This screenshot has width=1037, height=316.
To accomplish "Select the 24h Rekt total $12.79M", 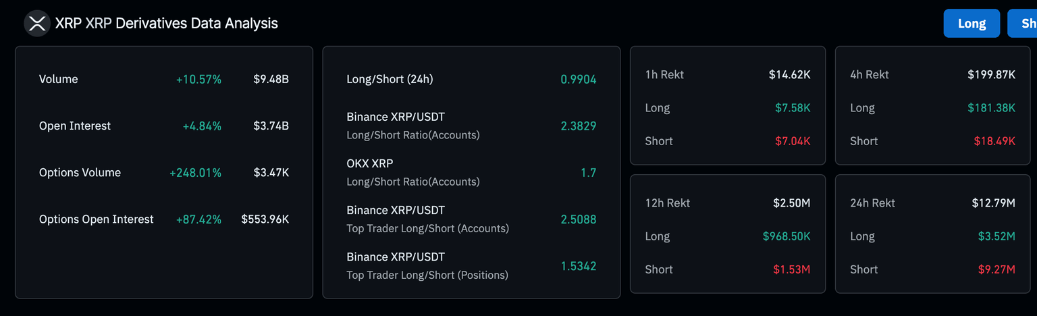I will [x=993, y=203].
